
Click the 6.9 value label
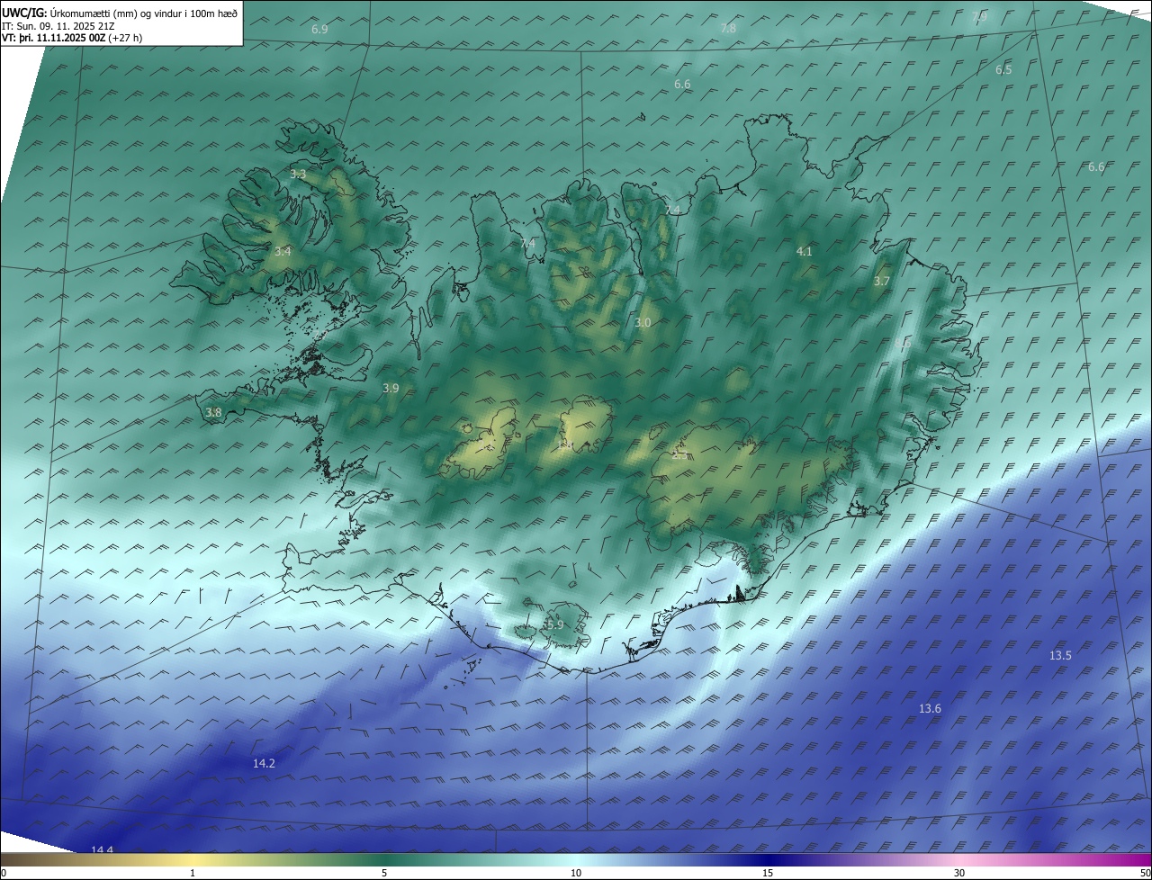(319, 30)
